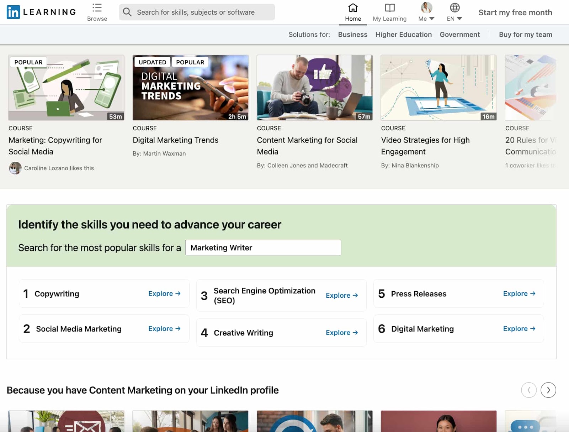Open Marketing: Copywriting for Social Media thumbnail
Image resolution: width=569 pixels, height=432 pixels.
[66, 88]
